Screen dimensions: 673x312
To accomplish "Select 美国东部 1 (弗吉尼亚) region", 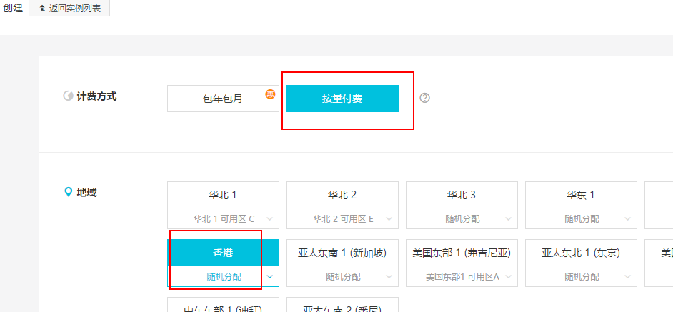I will pyautogui.click(x=462, y=253).
